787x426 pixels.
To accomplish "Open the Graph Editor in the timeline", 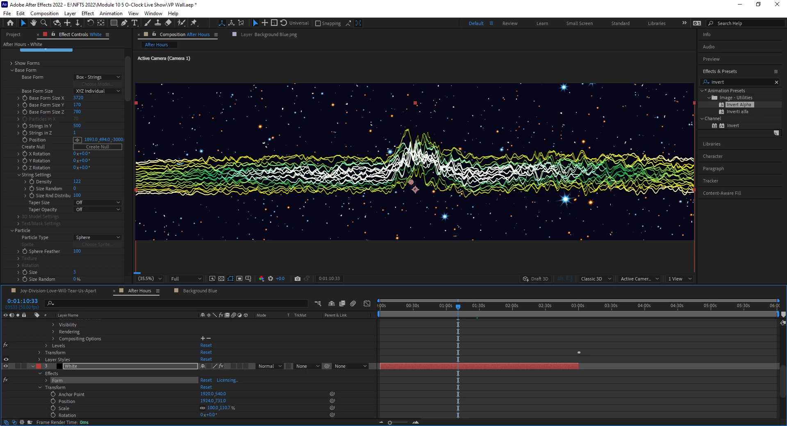I will pos(367,303).
